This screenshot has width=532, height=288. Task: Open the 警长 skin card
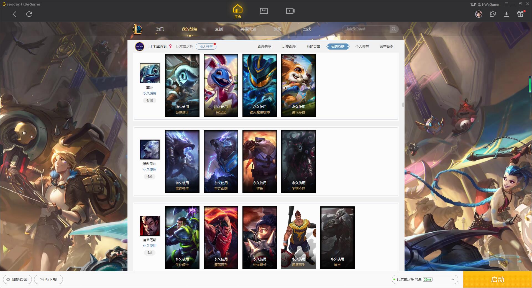pyautogui.click(x=260, y=161)
